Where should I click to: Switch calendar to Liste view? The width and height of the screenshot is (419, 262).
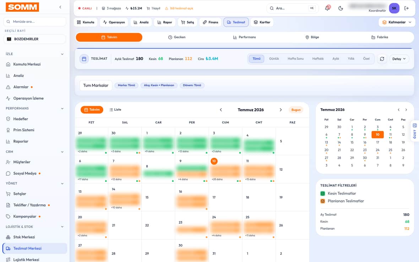[115, 110]
